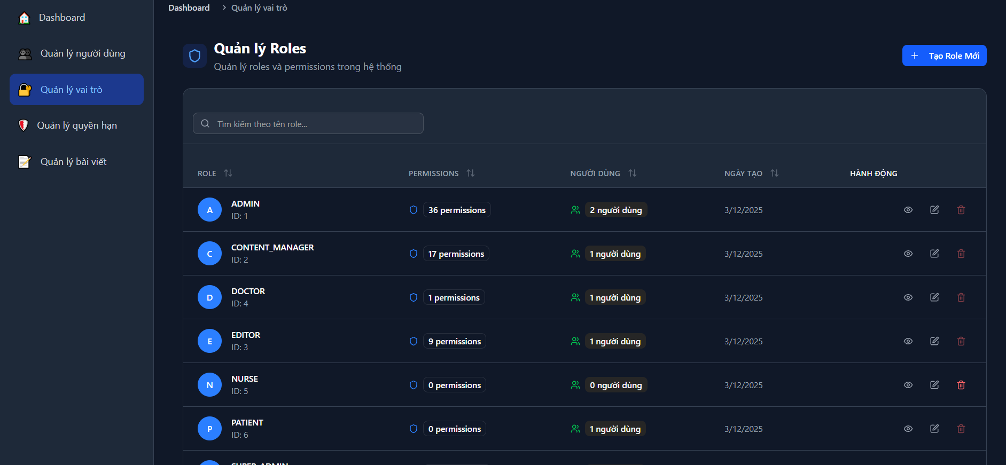Click the shield icon beside Quản lý Roles

point(194,56)
